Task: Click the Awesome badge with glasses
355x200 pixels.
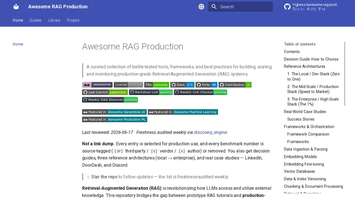Action: coord(97,85)
